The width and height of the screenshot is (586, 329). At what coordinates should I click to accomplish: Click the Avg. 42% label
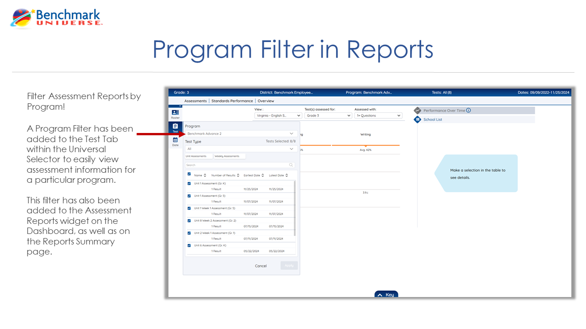365,150
